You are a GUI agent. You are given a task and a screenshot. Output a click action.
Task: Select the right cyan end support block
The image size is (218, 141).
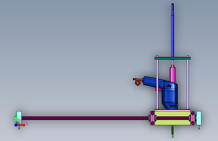(199, 118)
